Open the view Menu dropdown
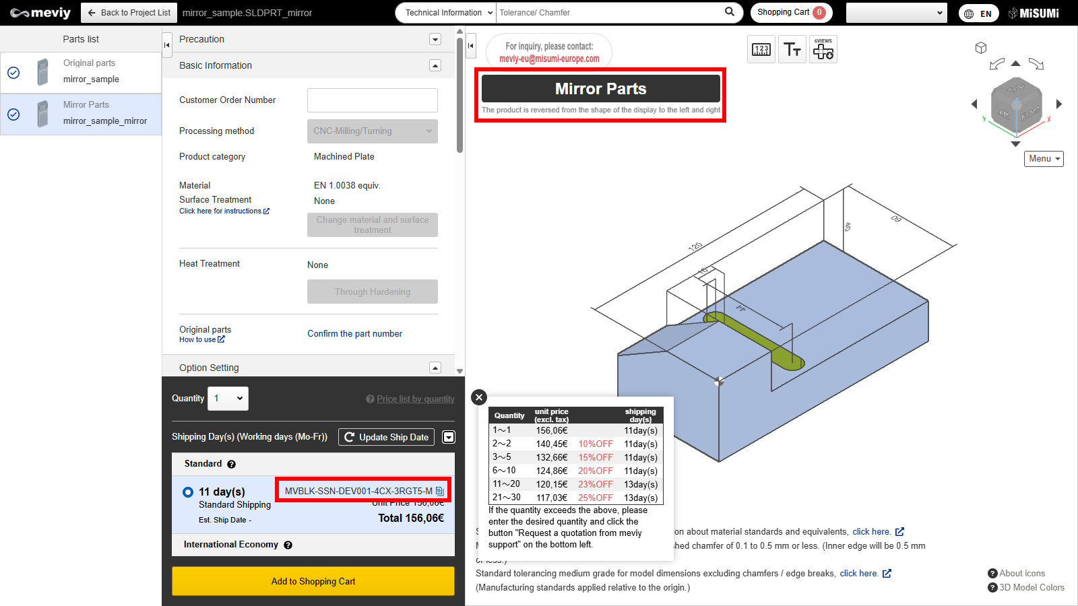This screenshot has height=606, width=1078. point(1044,159)
